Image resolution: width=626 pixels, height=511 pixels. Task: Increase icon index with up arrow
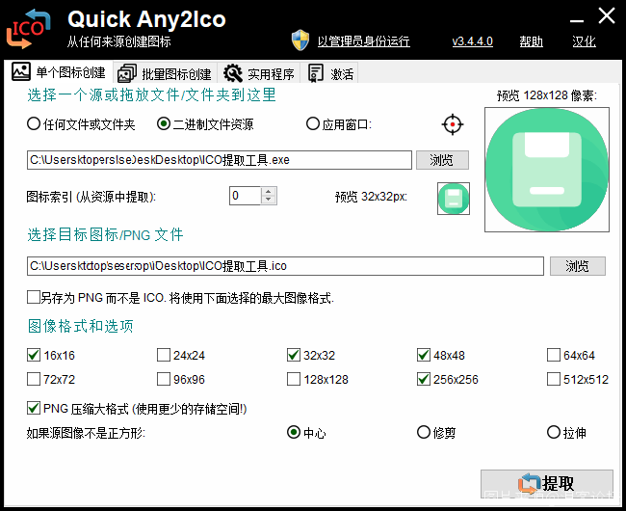coord(269,191)
